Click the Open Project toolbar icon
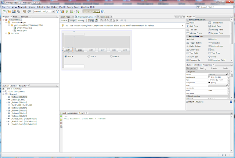Viewport: 235px width, 158px height. pyautogui.click(x=14, y=11)
